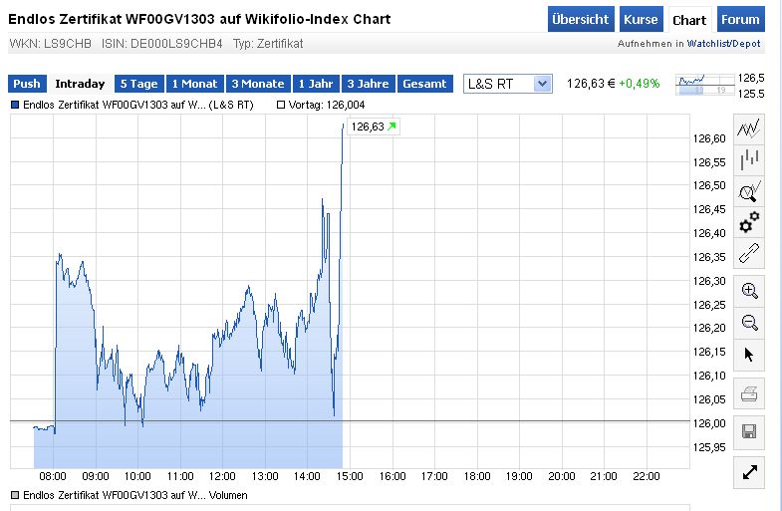Select the 3 Monate time range
This screenshot has width=782, height=511.
(x=258, y=84)
